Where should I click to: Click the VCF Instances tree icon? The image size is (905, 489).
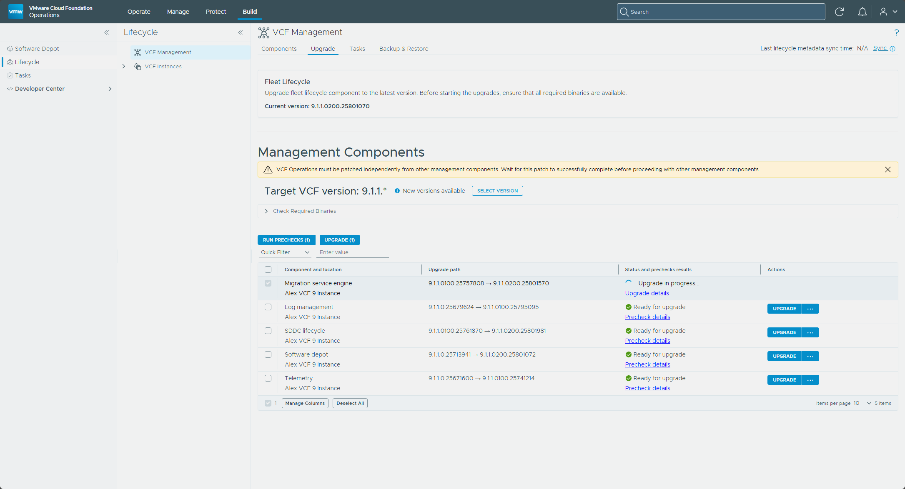point(138,66)
